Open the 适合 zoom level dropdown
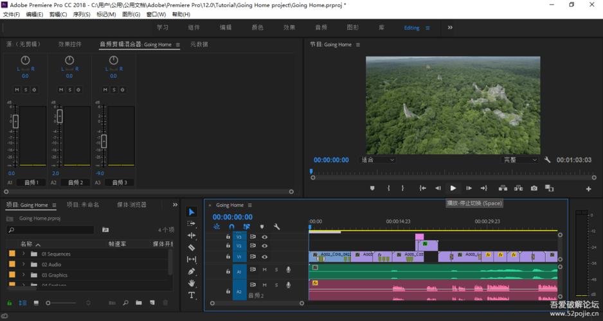Image resolution: width=603 pixels, height=321 pixels. pos(377,160)
